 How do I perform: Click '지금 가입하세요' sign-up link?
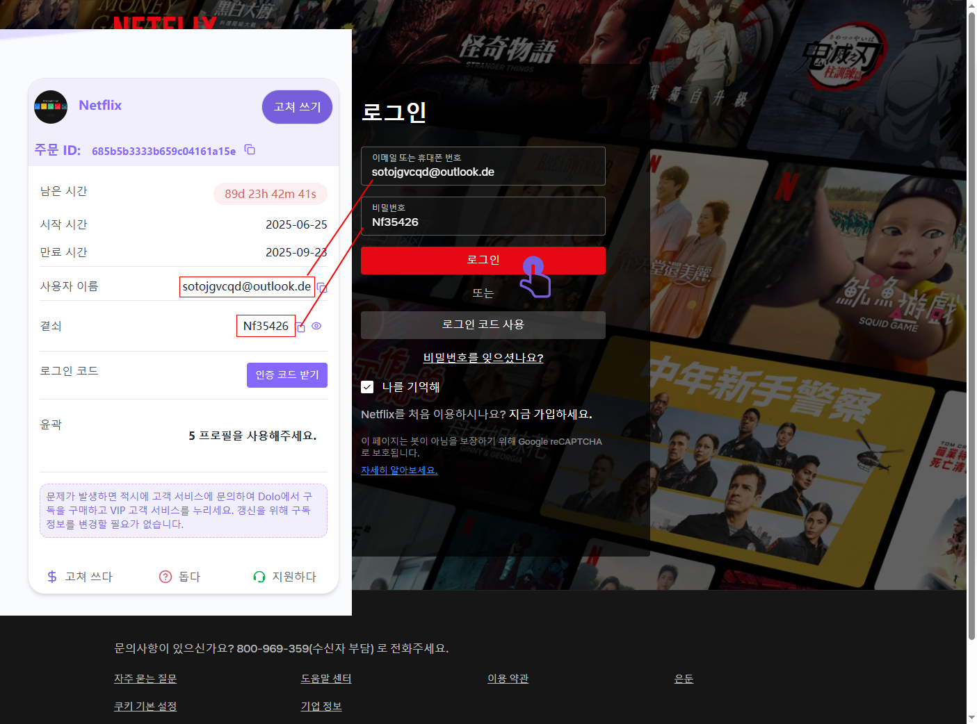(550, 414)
